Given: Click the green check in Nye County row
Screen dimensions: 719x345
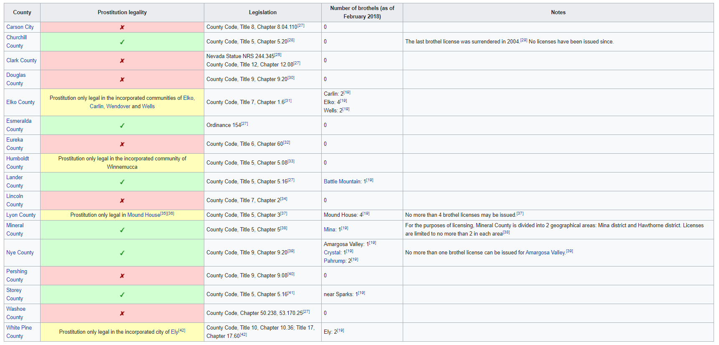Looking at the screenshot, I should pyautogui.click(x=122, y=253).
